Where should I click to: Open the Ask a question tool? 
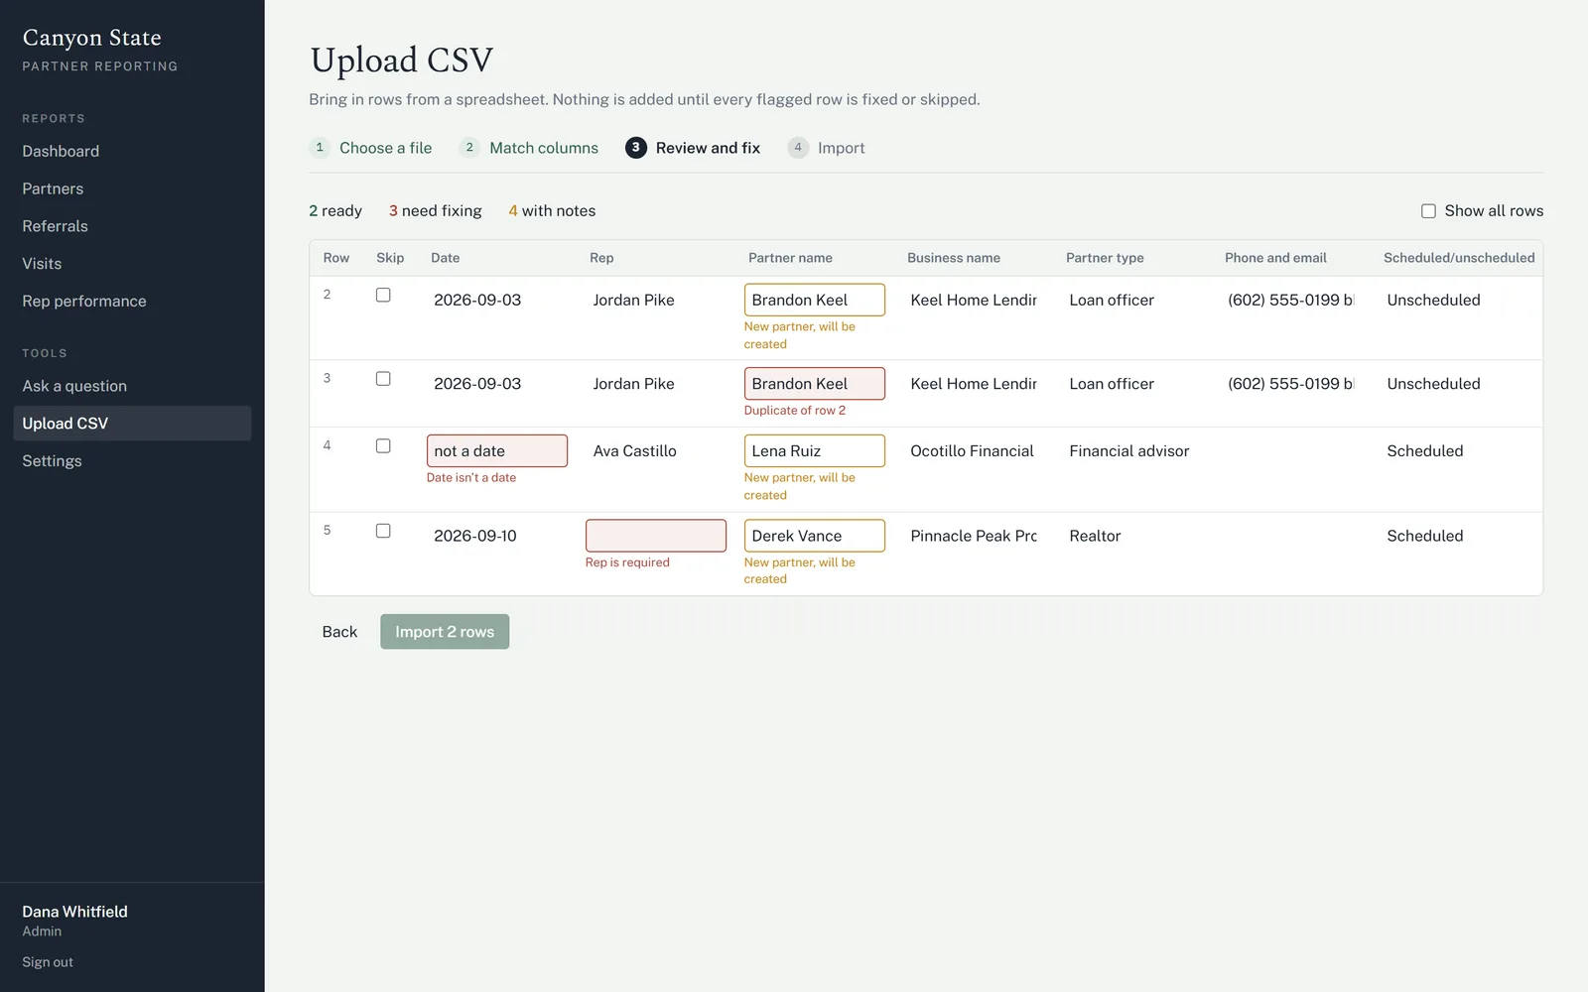coord(132,386)
